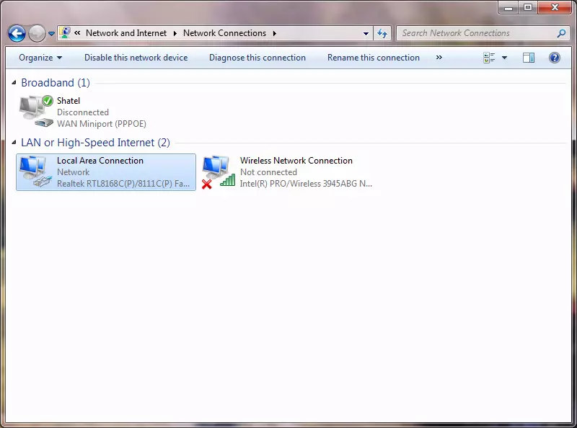Select the Shatel broadband connection icon
Viewport: 577px width, 428px height.
point(35,112)
